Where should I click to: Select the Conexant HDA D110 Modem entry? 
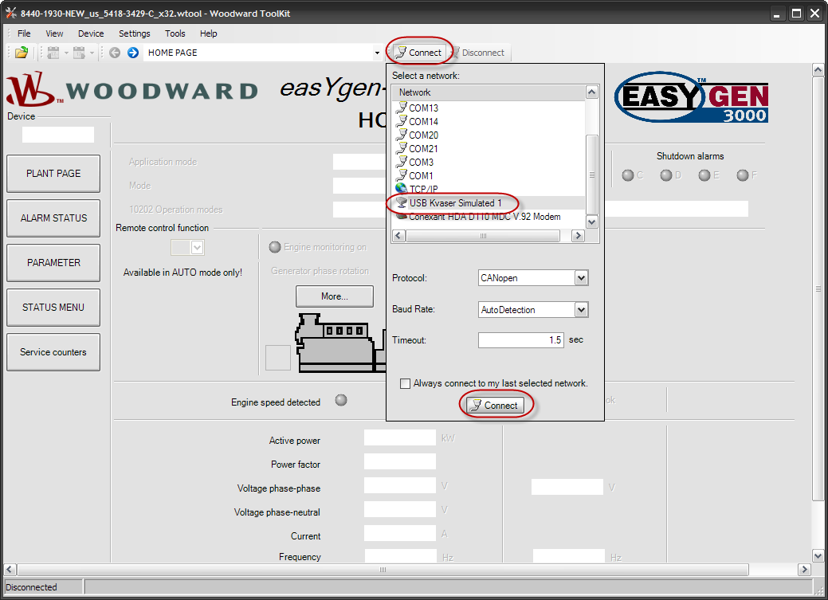point(485,217)
